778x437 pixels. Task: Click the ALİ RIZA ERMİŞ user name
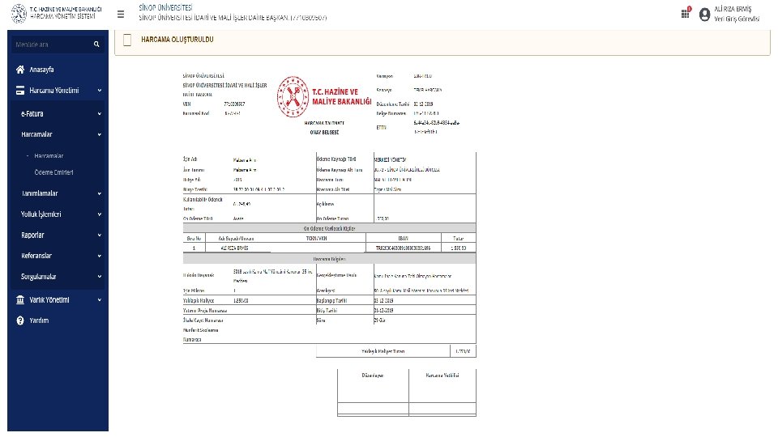pyautogui.click(x=733, y=9)
